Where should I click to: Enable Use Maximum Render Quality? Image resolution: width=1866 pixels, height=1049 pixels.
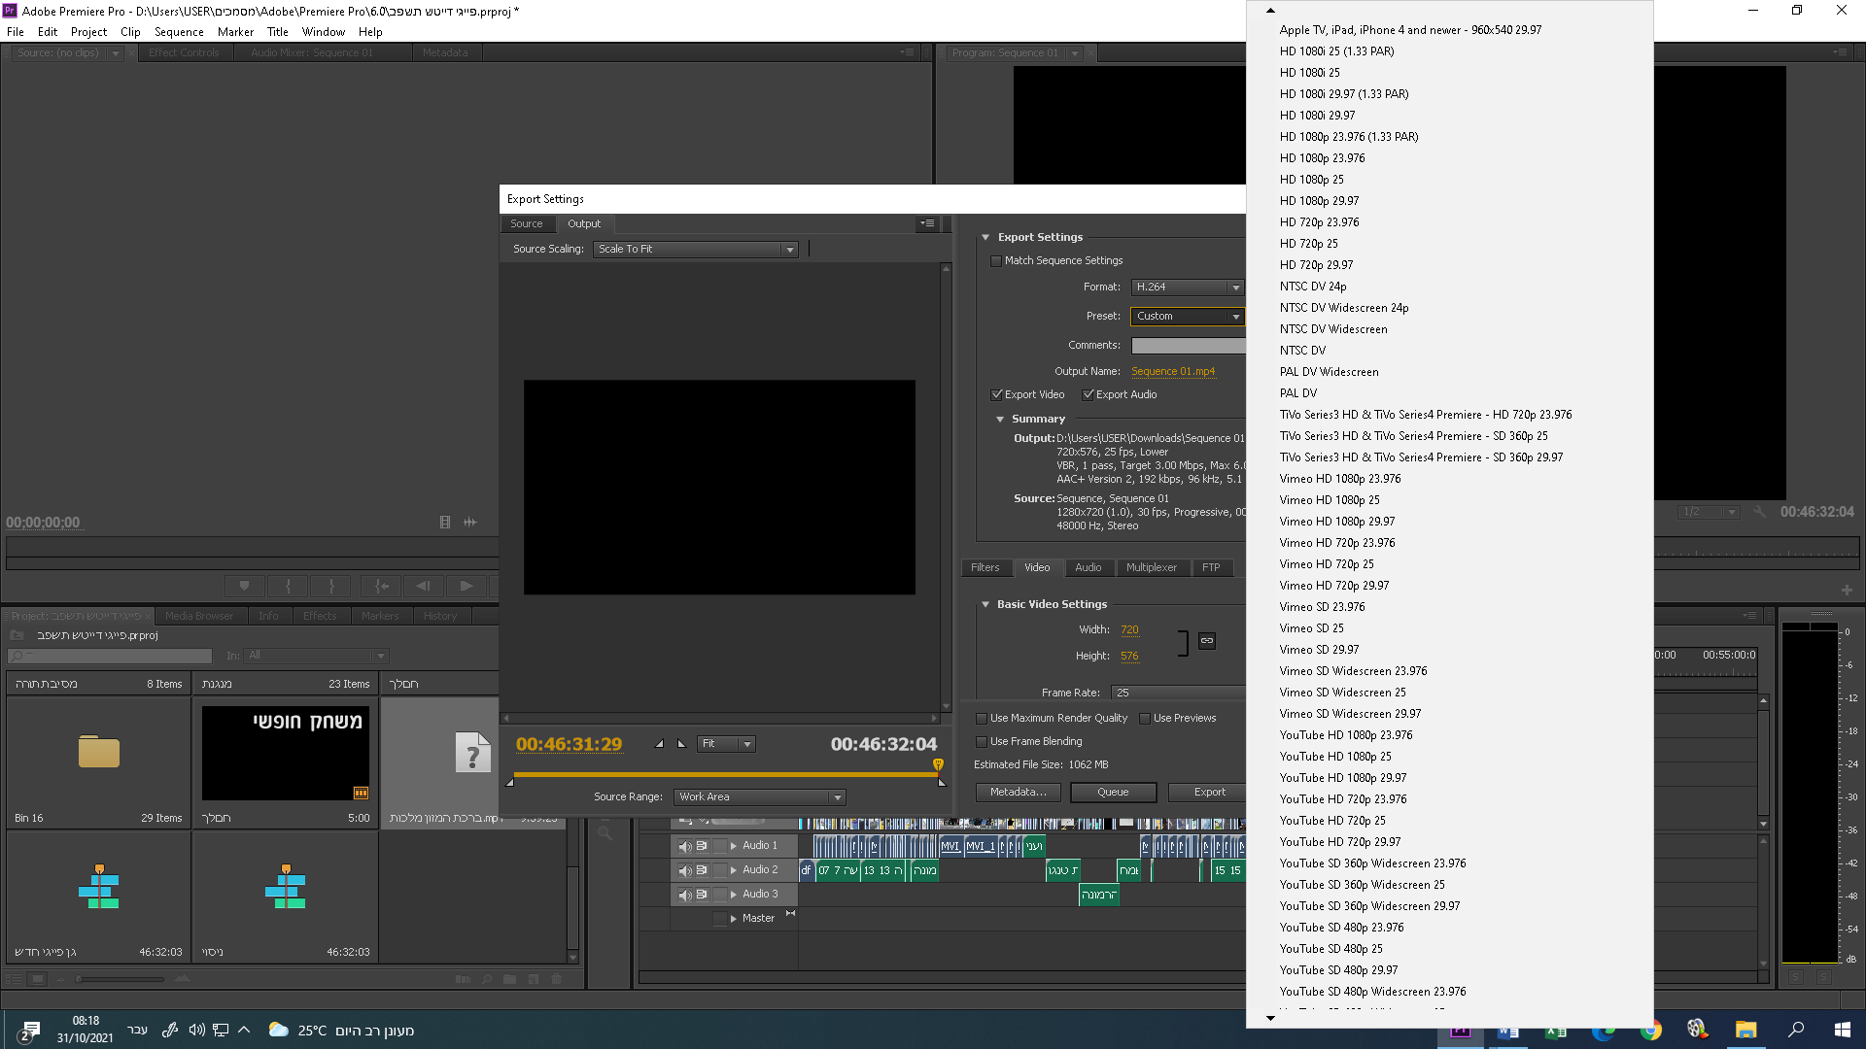[982, 719]
